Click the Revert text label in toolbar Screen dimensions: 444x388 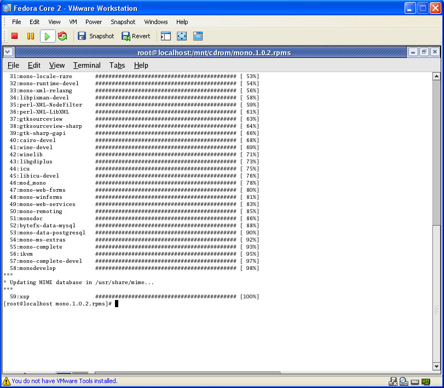141,36
